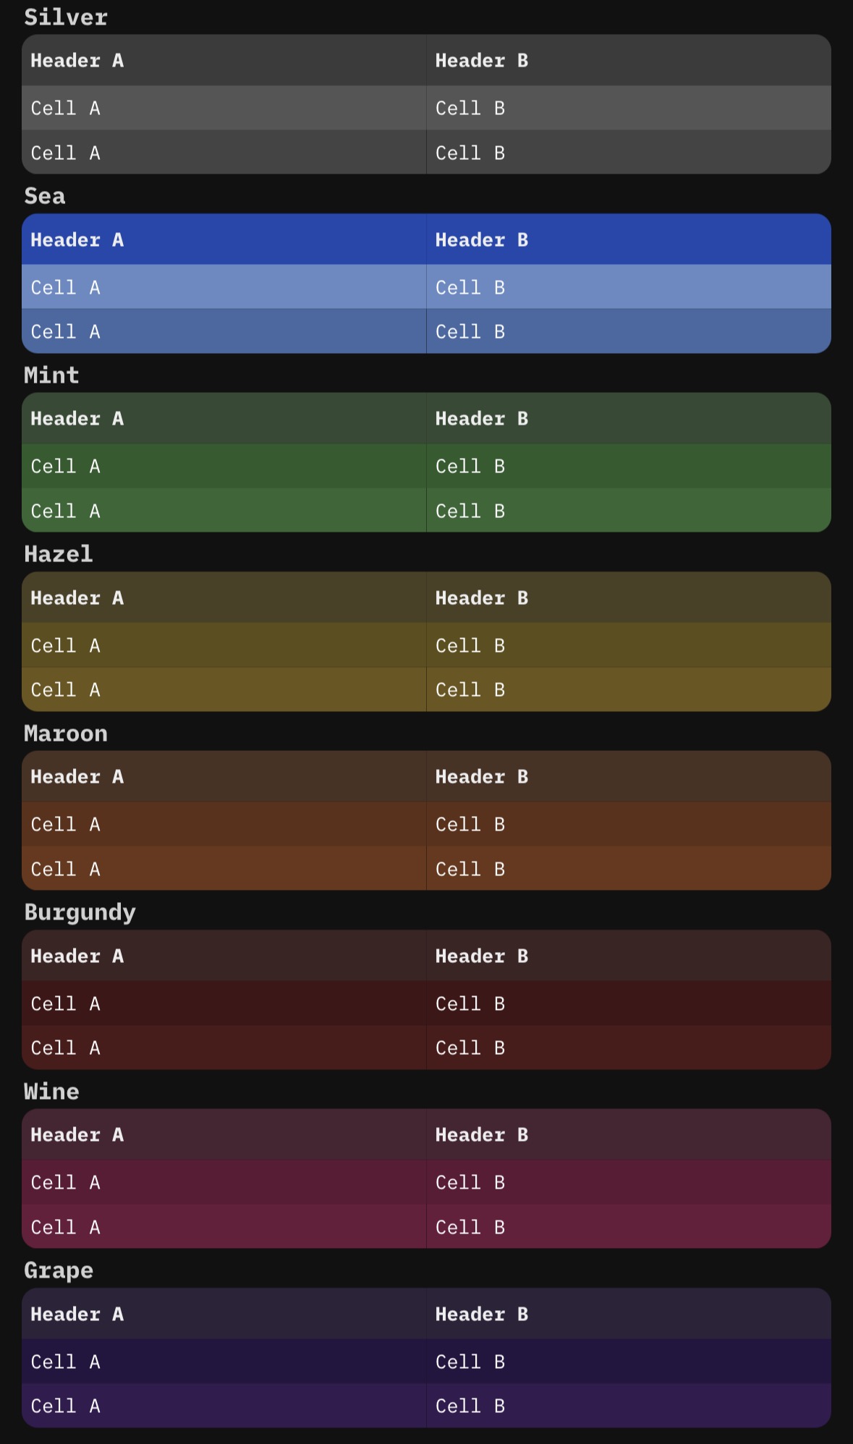Click first-row Cell B in Silver table
Screen dimensions: 853x1444
[470, 109]
